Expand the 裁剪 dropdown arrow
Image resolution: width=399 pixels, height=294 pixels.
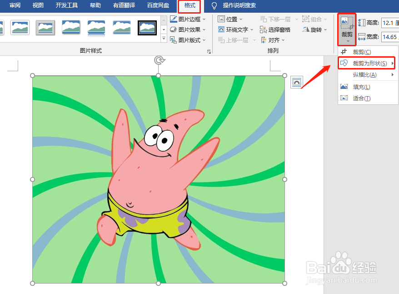pyautogui.click(x=348, y=41)
